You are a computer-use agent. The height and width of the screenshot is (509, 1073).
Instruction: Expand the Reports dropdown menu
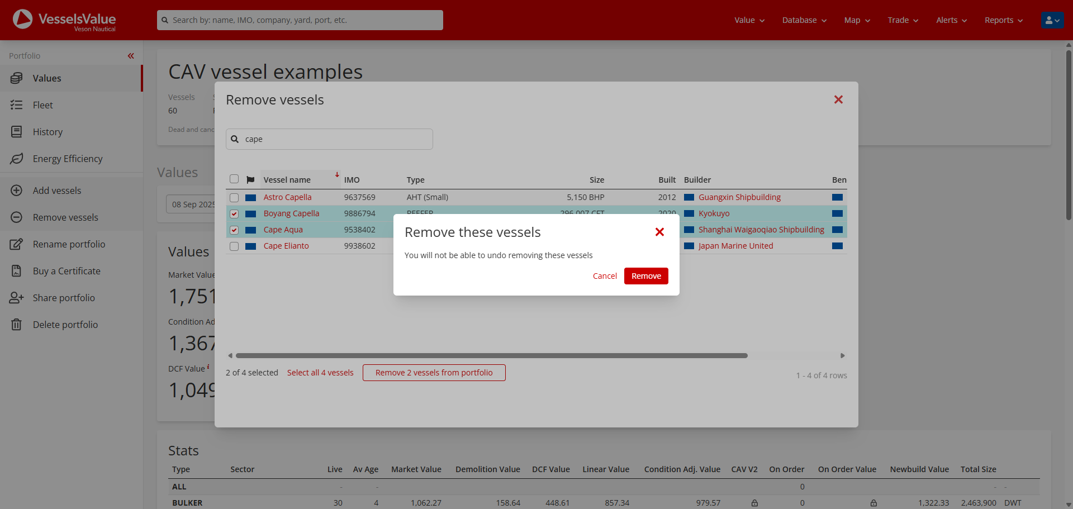1003,20
